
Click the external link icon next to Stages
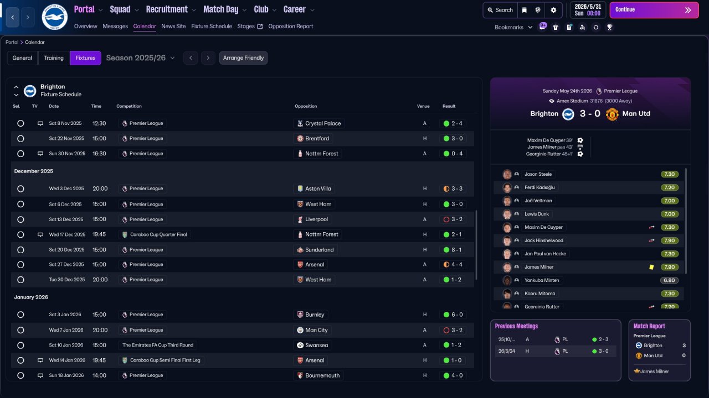260,27
